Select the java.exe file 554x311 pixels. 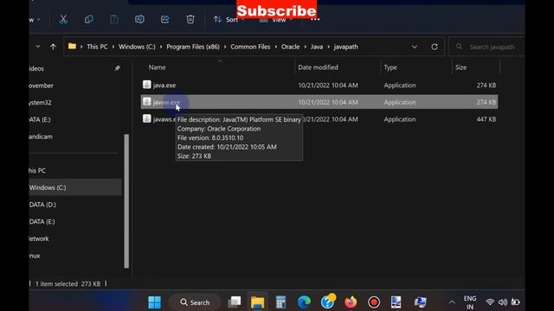pos(164,86)
